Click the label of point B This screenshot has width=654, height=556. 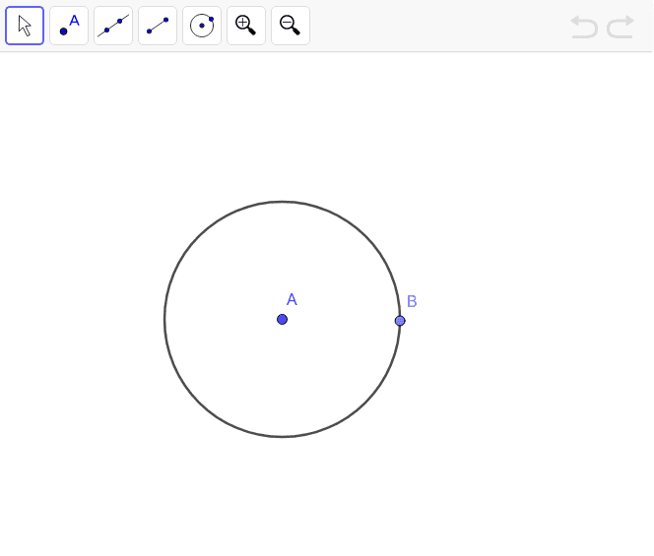pos(412,301)
